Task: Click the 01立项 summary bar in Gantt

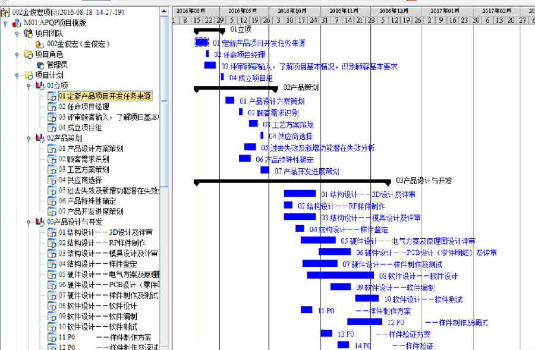Action: (209, 31)
